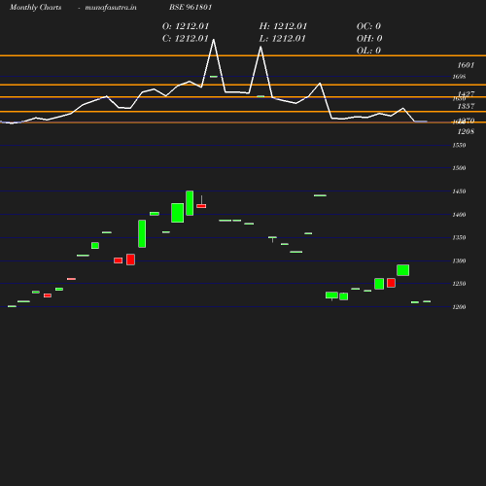Click the "OC: 0" readout
Image resolution: width=486 pixels, height=486 pixels.
(x=368, y=26)
